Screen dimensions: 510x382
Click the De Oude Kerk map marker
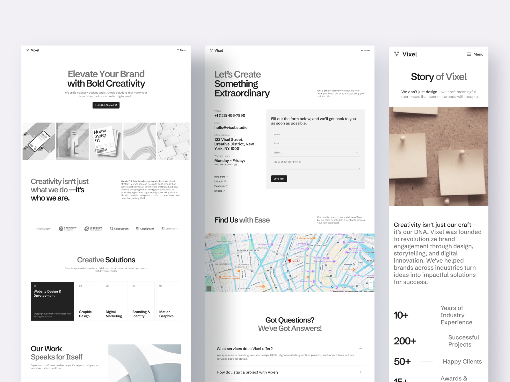(347, 252)
